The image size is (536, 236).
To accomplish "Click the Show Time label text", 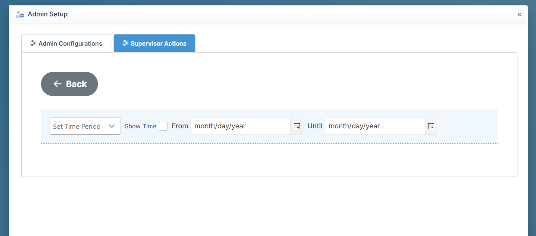I will (140, 126).
